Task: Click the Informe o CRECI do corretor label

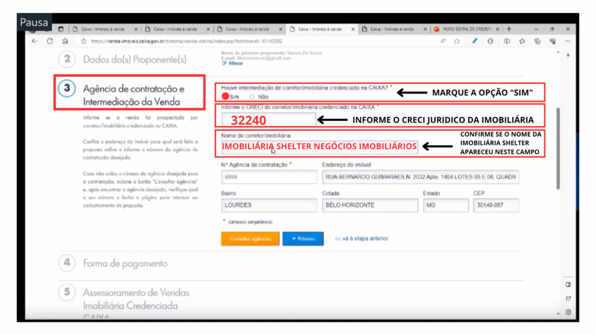Action: click(300, 107)
